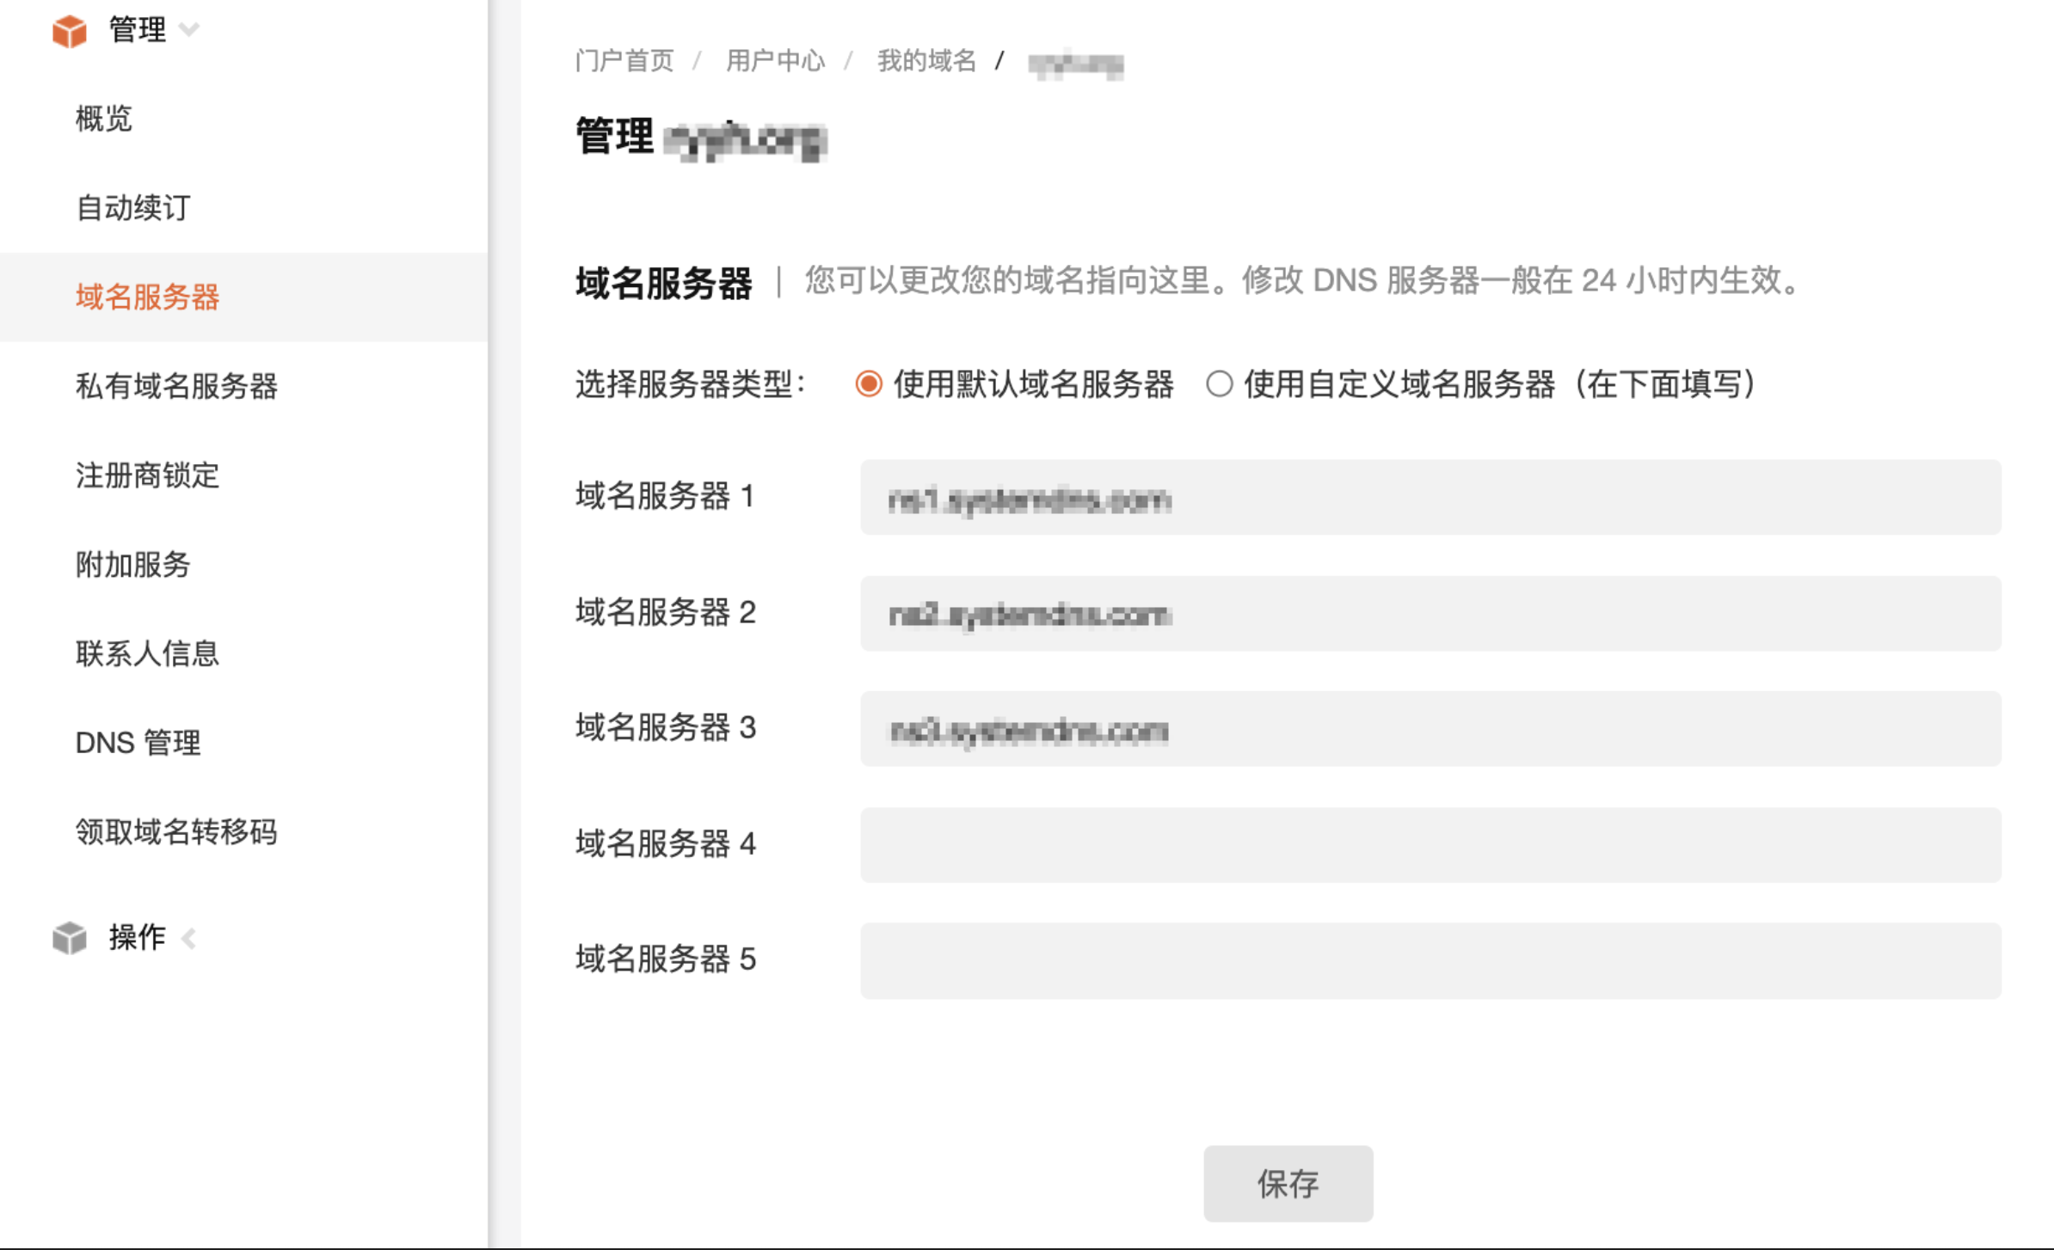Click the gray cube icon beside 操作
This screenshot has height=1250, width=2054.
(x=70, y=939)
